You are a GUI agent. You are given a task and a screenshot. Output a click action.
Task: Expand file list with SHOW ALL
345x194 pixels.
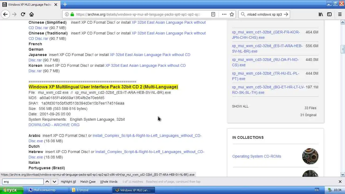click(x=240, y=106)
